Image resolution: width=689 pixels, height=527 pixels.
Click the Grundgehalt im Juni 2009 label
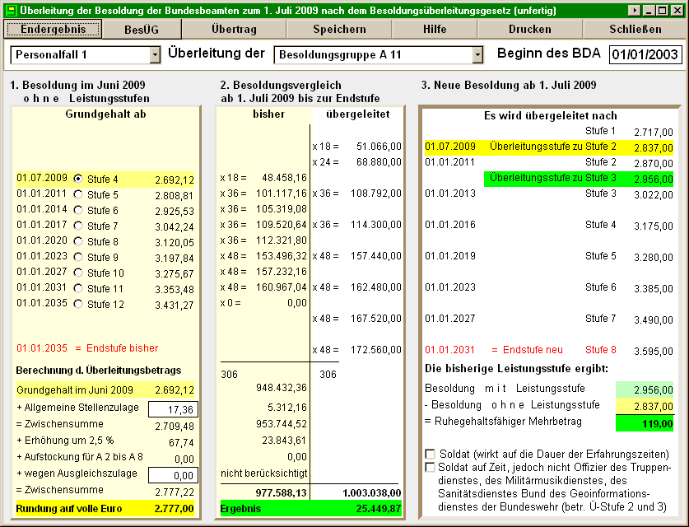click(x=75, y=389)
